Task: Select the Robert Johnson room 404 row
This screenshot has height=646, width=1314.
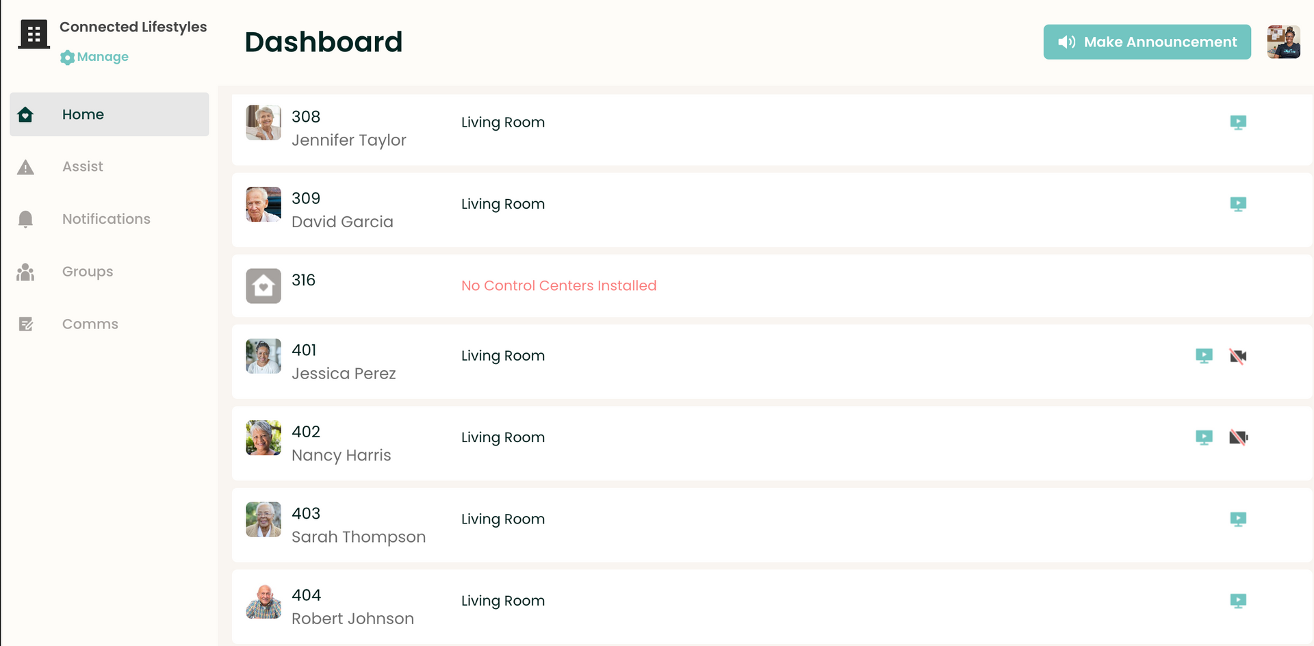Action: [772, 606]
